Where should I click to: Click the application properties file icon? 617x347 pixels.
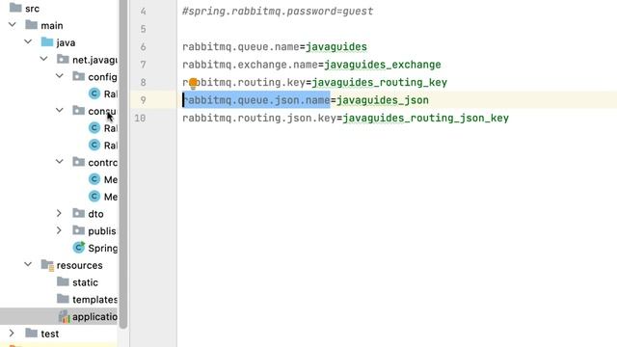65,316
